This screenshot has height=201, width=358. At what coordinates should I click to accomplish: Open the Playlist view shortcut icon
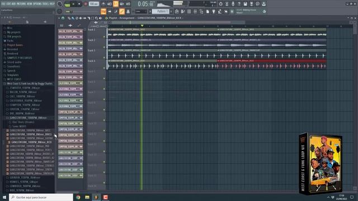[x=177, y=11]
